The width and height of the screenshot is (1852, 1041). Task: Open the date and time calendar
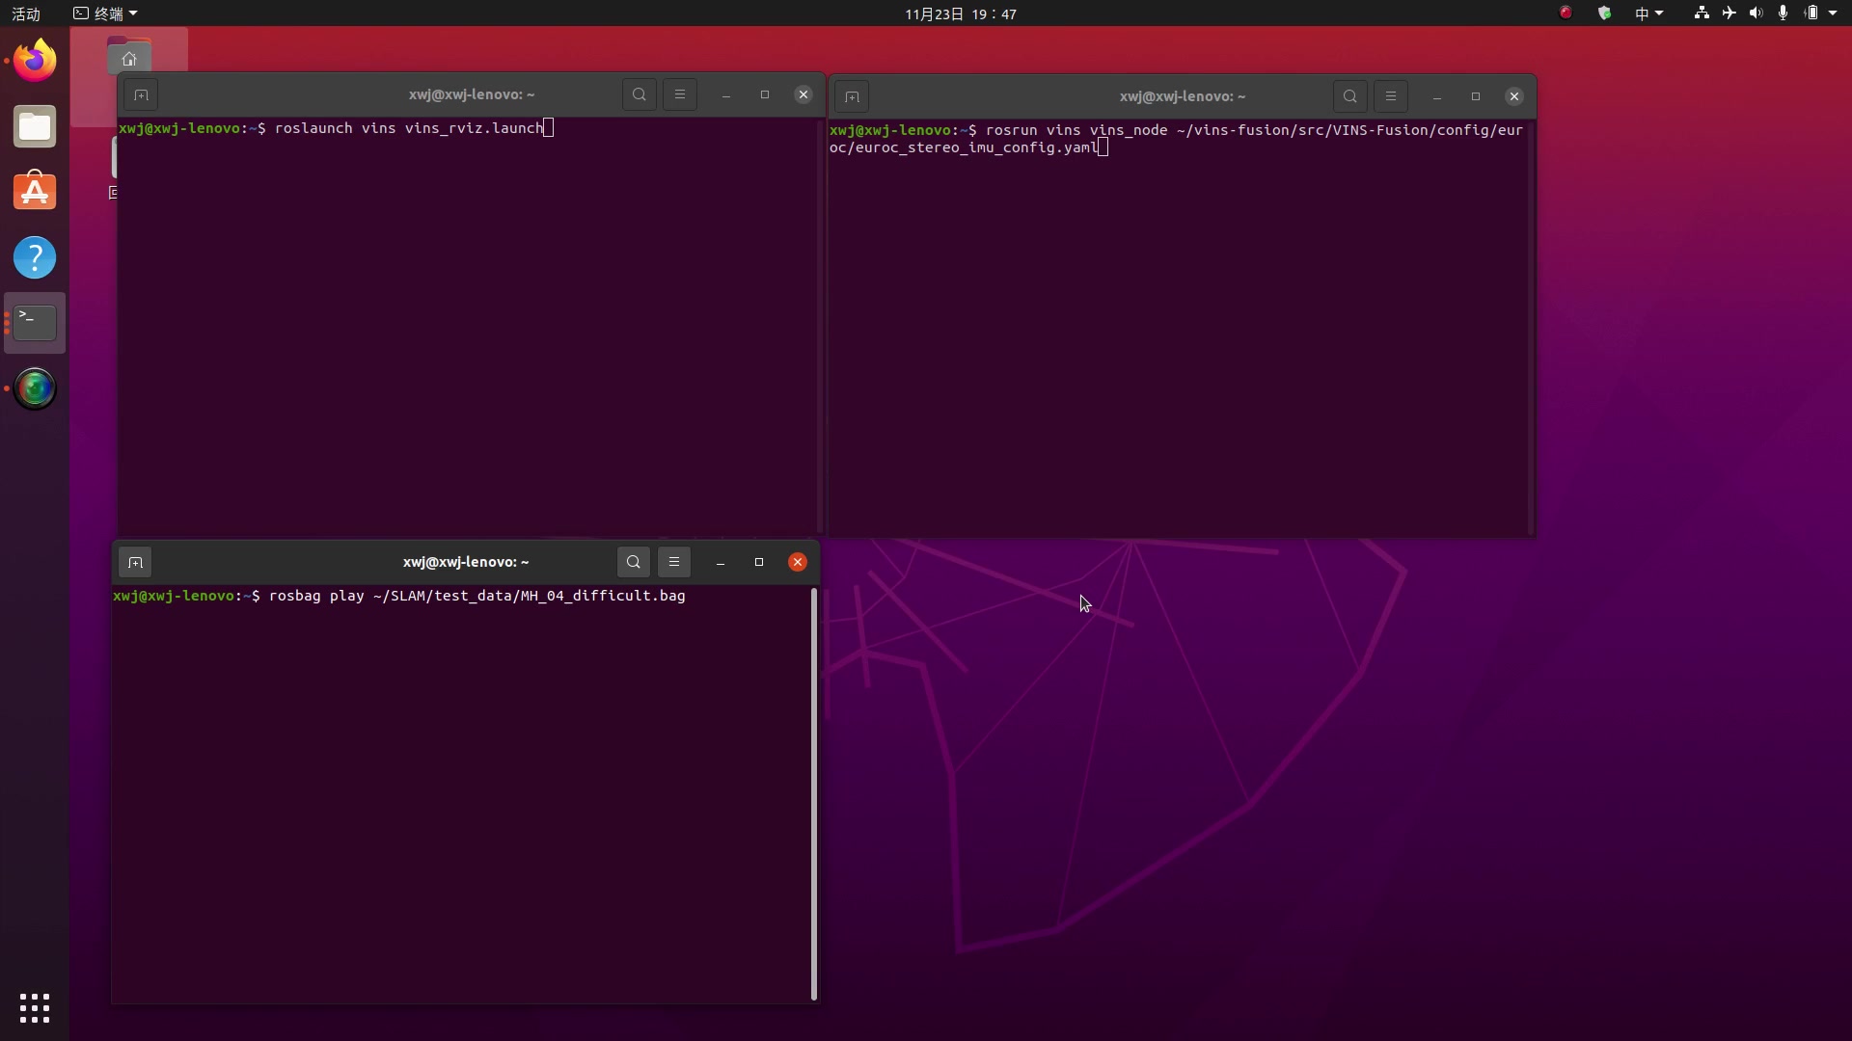click(960, 13)
